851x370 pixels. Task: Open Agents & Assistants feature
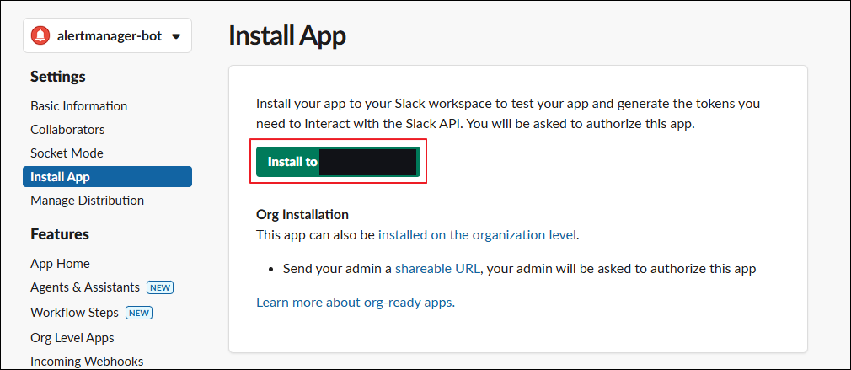(x=85, y=287)
